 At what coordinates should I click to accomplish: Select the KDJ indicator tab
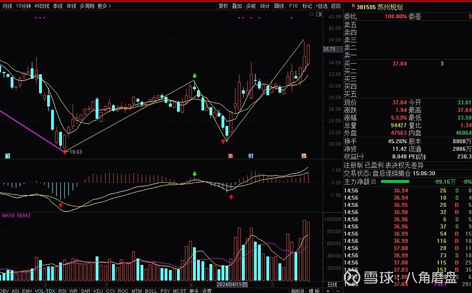(98, 291)
